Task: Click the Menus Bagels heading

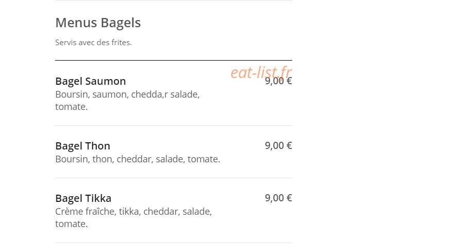Action: 98,23
